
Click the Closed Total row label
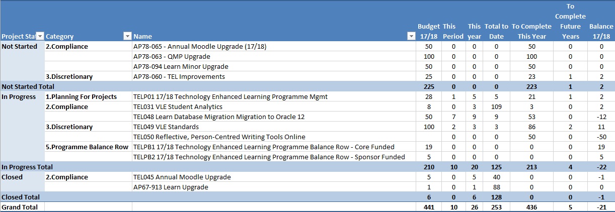pos(21,197)
